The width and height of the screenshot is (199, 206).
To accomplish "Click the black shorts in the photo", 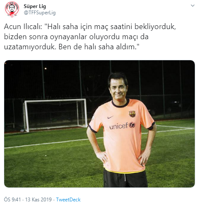I will click(x=125, y=179).
